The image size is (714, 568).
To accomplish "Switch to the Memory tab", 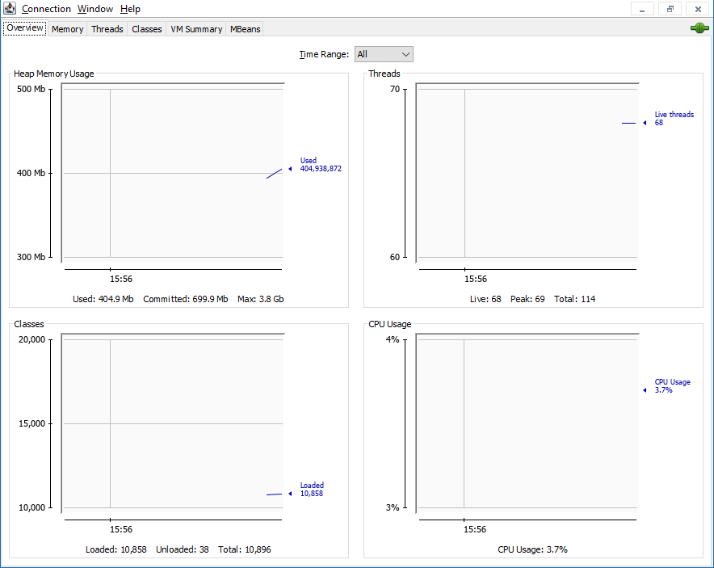I will pos(68,29).
